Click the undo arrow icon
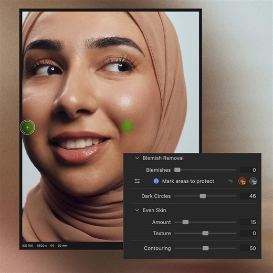This screenshot has height=273, width=273. pyautogui.click(x=230, y=181)
